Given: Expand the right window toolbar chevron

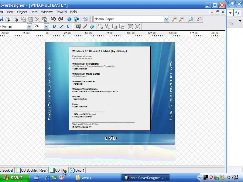Looking at the screenshot, I should pyautogui.click(x=240, y=21).
